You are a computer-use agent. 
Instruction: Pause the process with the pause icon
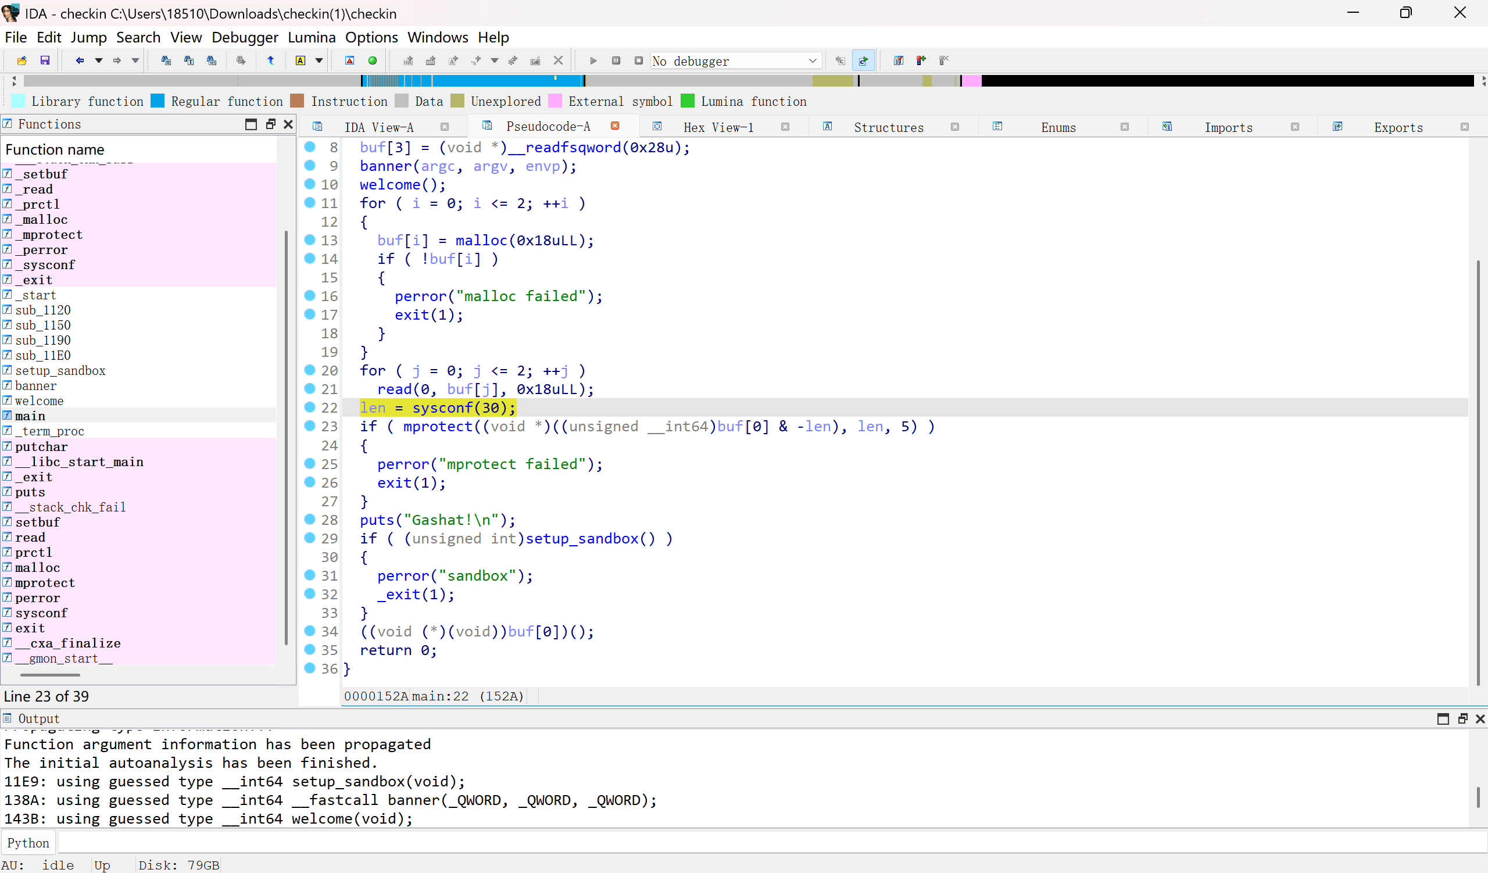coord(616,60)
